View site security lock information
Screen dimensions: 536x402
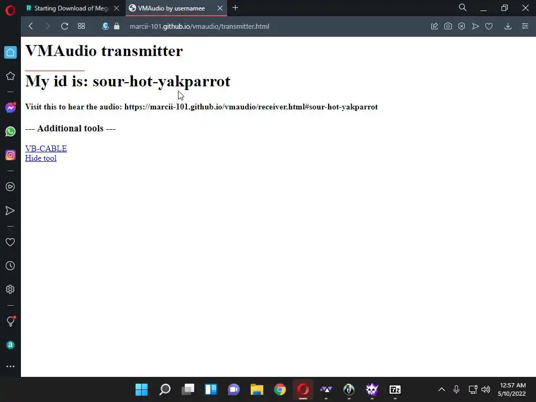[x=117, y=26]
